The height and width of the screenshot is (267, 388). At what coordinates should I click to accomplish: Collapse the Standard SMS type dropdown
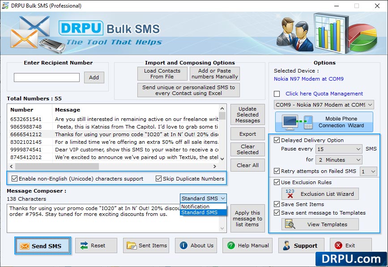(203, 198)
